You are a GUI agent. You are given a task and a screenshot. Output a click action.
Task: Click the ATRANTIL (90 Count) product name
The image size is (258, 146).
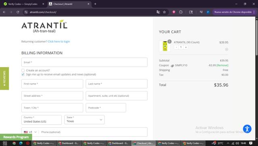[x=187, y=42]
